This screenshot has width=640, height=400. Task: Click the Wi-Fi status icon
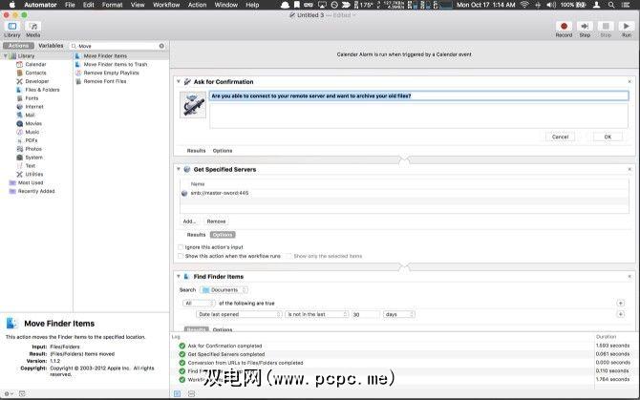tap(525, 5)
